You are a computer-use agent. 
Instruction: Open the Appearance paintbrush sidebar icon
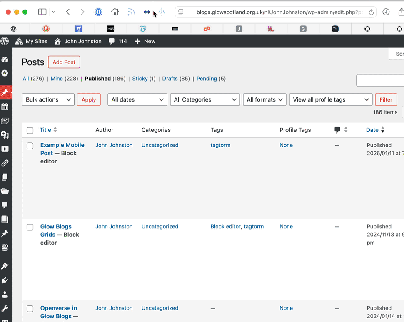click(x=5, y=266)
